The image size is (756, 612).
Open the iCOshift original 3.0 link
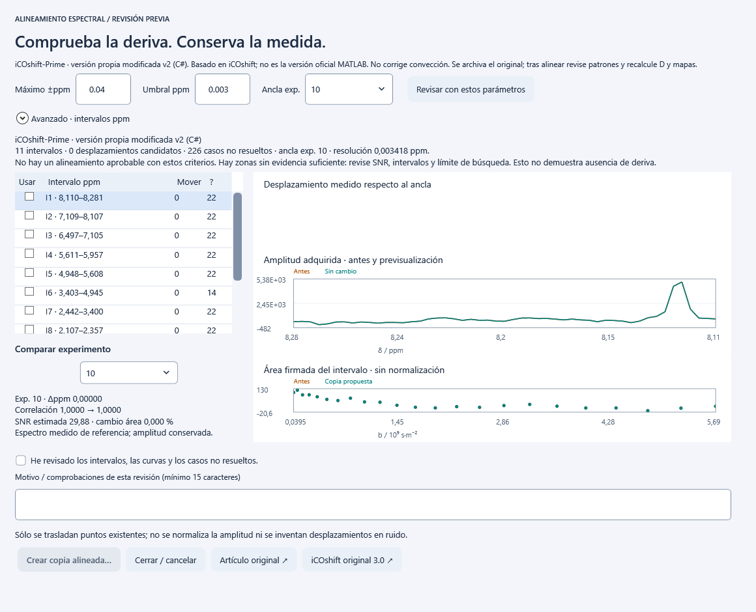[352, 559]
